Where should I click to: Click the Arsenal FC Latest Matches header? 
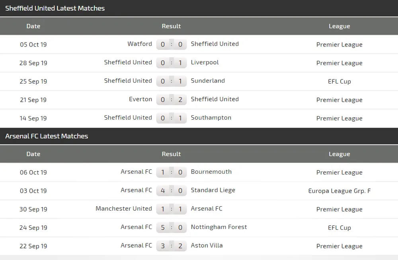click(47, 136)
